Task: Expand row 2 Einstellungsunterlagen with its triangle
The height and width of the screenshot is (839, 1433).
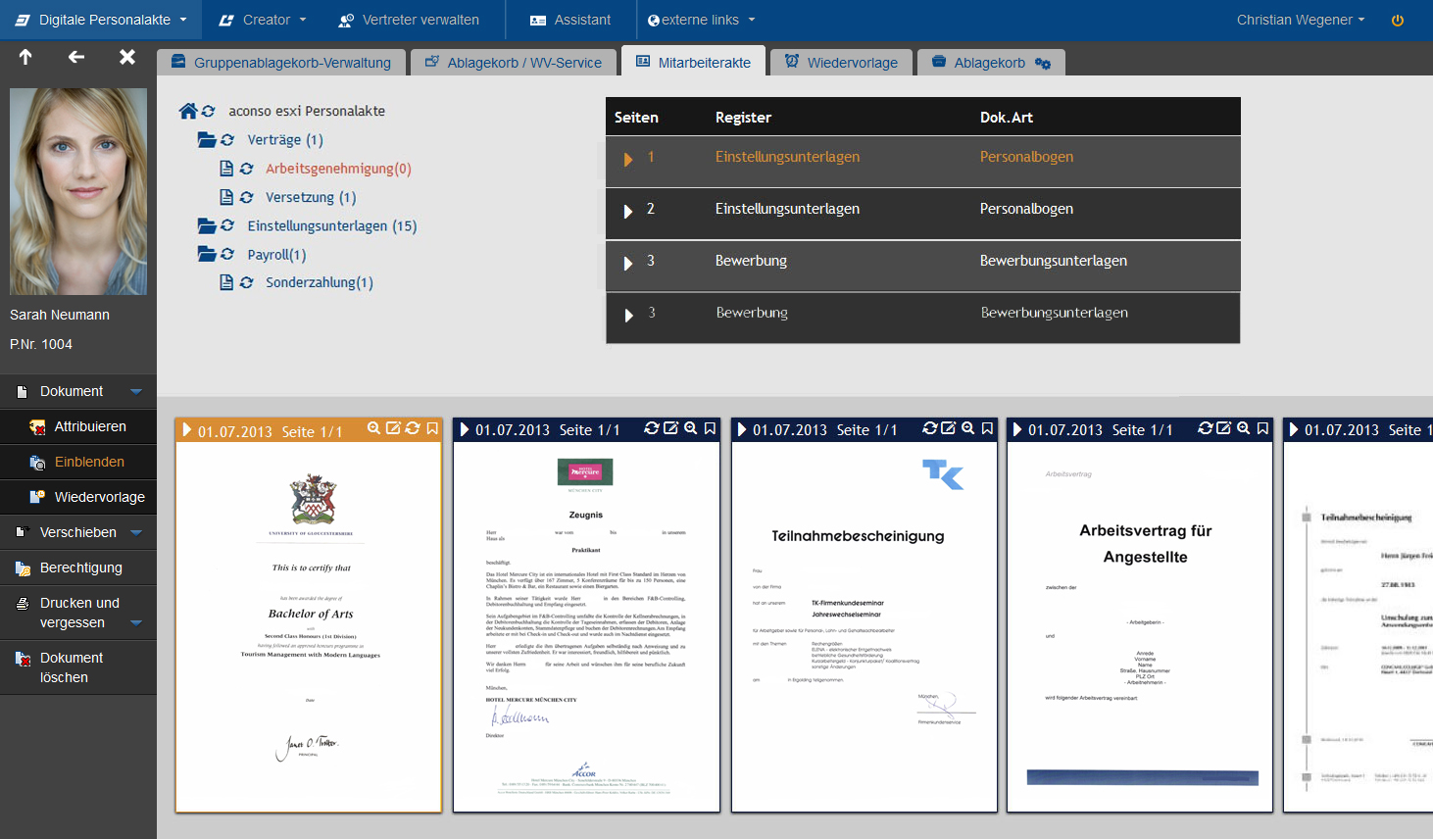Action: pos(628,209)
